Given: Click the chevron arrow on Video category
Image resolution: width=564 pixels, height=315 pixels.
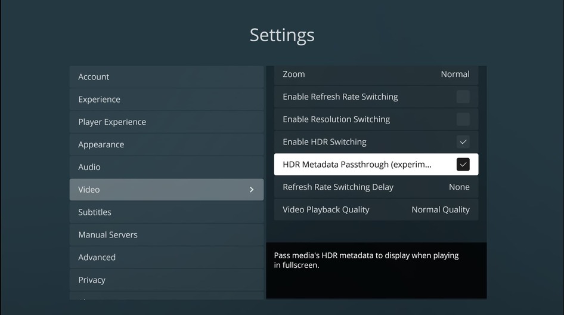Looking at the screenshot, I should point(252,190).
